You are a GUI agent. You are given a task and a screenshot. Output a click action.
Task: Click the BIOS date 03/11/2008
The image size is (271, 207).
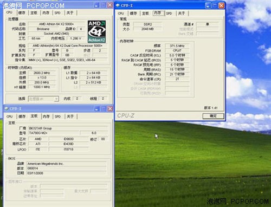[x=66, y=173]
